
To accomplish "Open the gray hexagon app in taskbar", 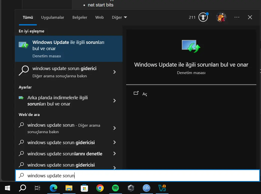I will tap(131, 188).
